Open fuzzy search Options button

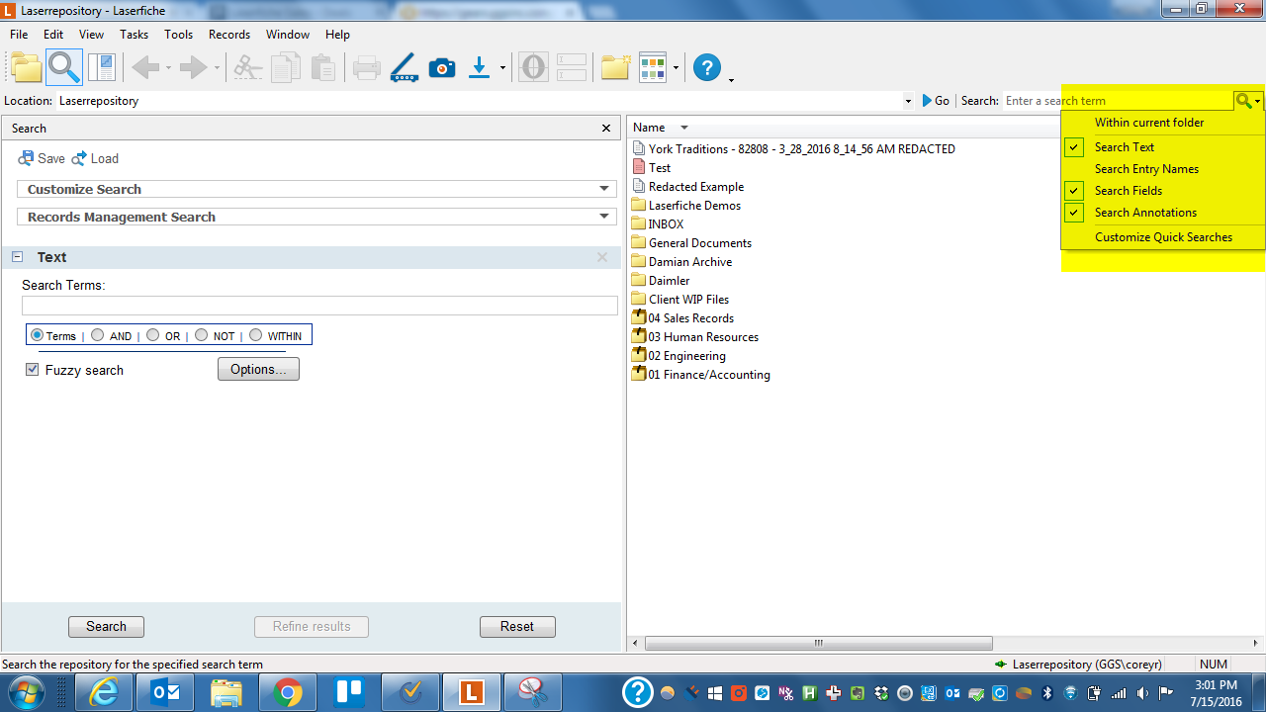(258, 369)
